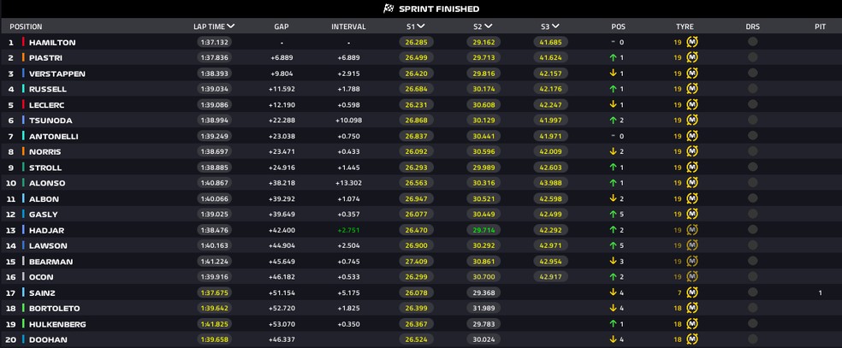Image resolution: width=842 pixels, height=348 pixels.
Task: Click Doohan's medium tyre icon
Action: click(x=692, y=339)
